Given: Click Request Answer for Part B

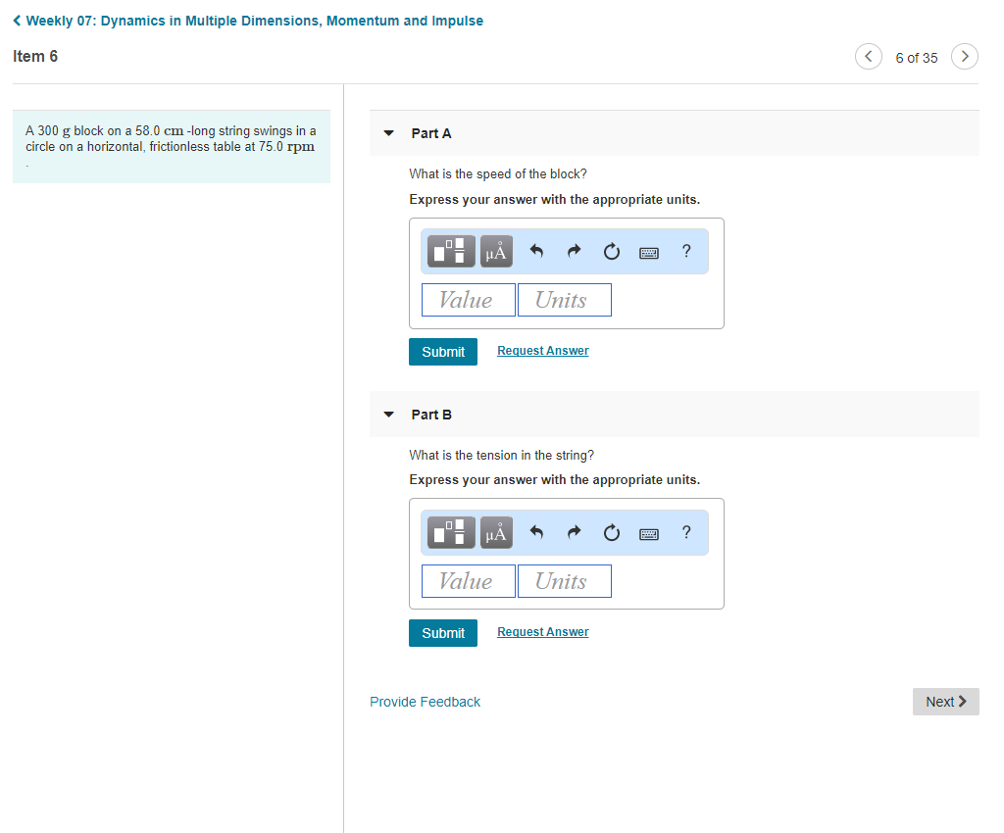Looking at the screenshot, I should [x=542, y=631].
